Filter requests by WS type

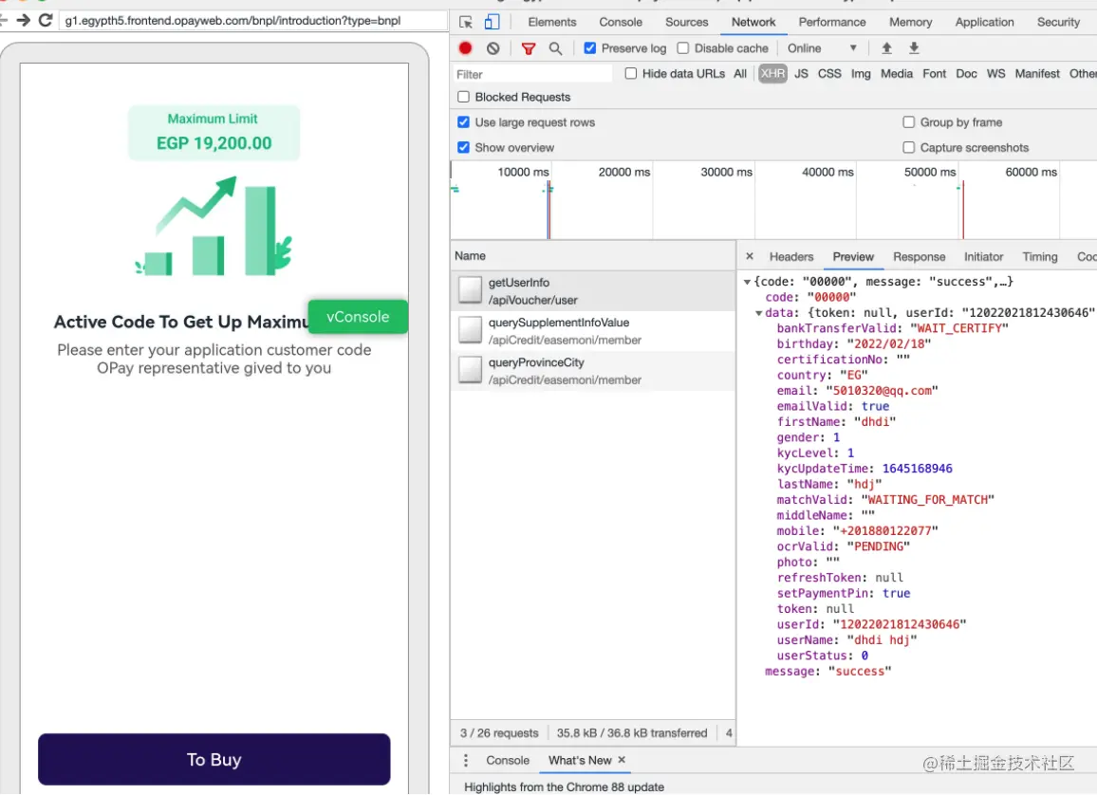[995, 73]
